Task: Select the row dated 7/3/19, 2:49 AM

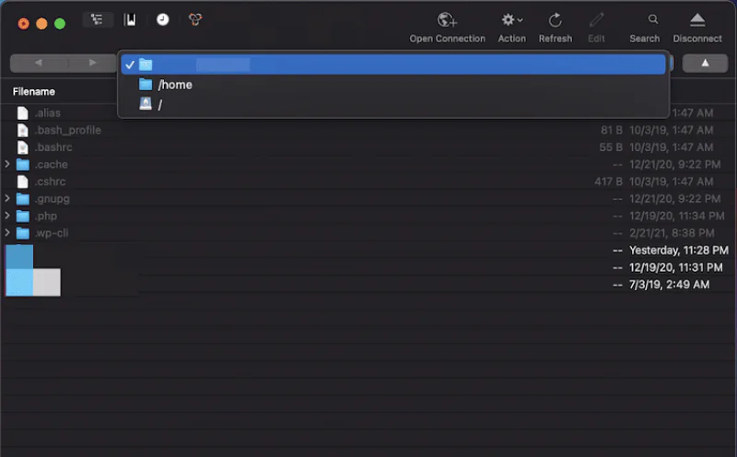Action: point(368,285)
